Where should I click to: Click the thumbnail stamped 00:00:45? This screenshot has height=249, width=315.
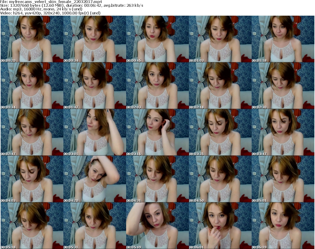pos(157,39)
